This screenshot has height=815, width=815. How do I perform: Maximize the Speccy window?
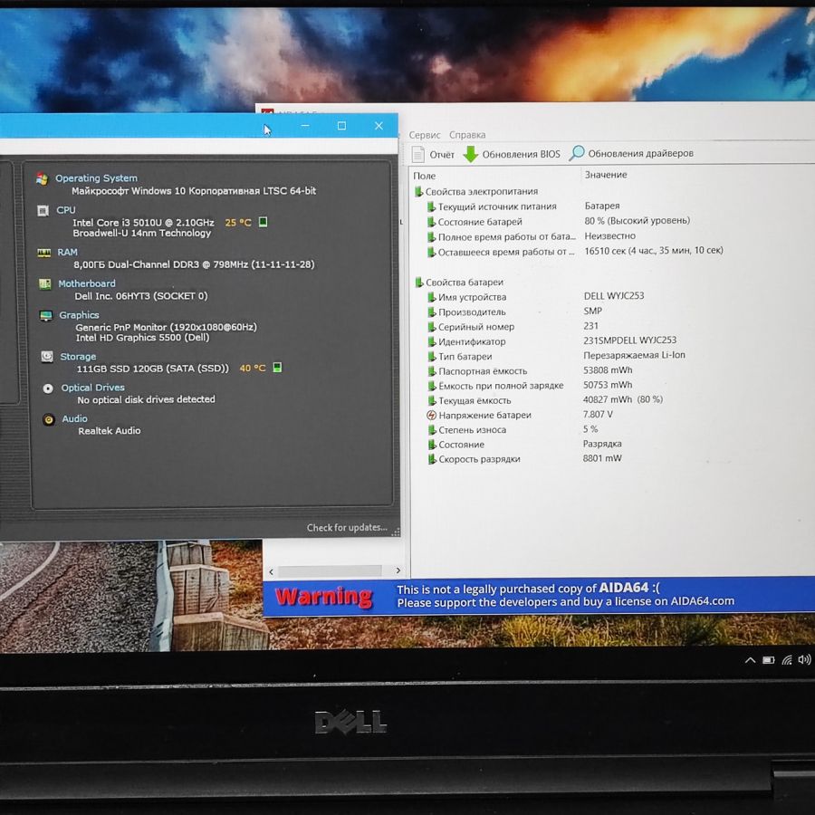click(x=341, y=126)
